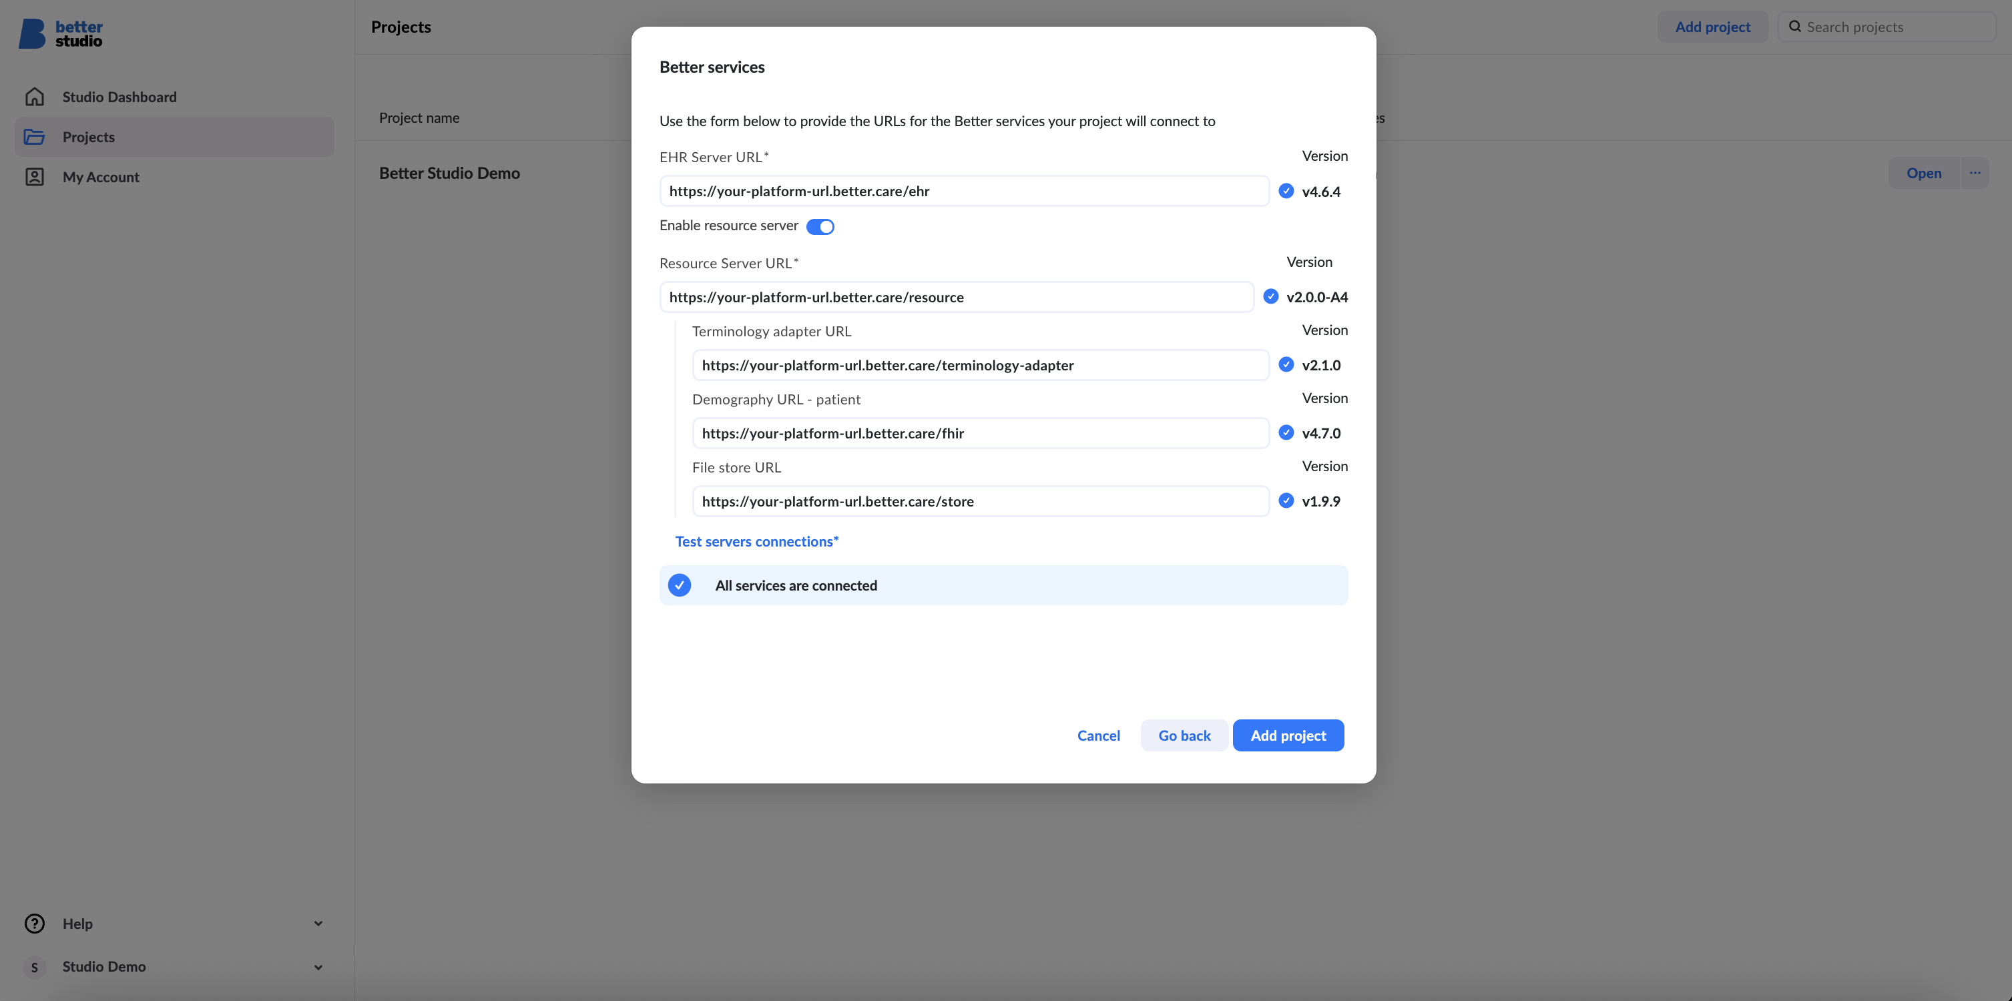The width and height of the screenshot is (2012, 1001).
Task: Focus the Terminology adapter URL field
Action: tap(980, 364)
